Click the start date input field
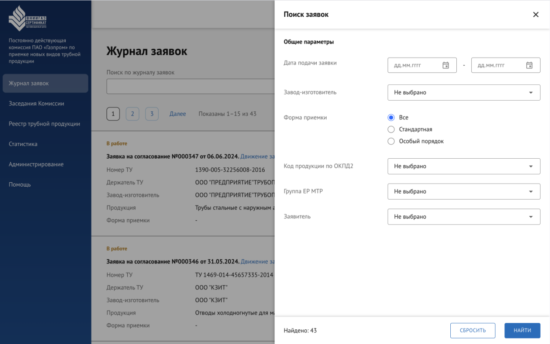550x344 pixels. pyautogui.click(x=415, y=65)
